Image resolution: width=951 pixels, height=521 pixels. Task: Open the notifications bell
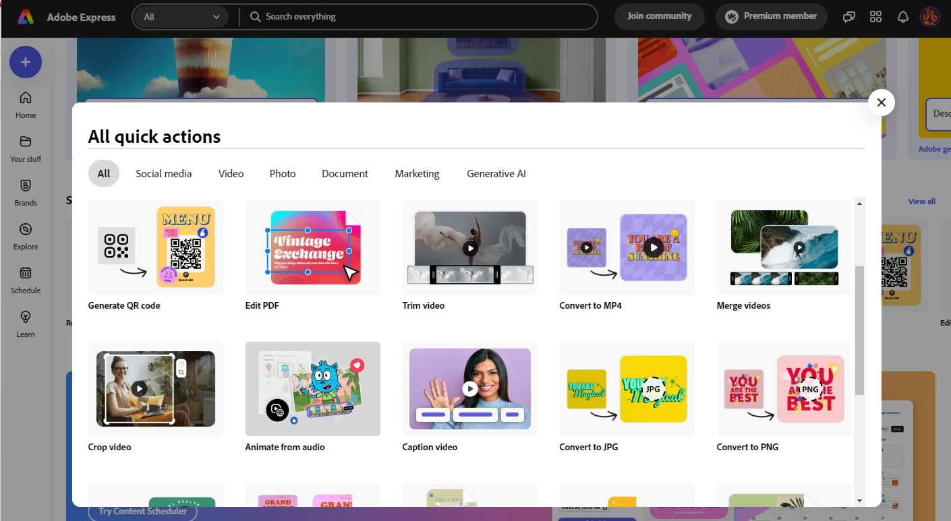pyautogui.click(x=903, y=17)
